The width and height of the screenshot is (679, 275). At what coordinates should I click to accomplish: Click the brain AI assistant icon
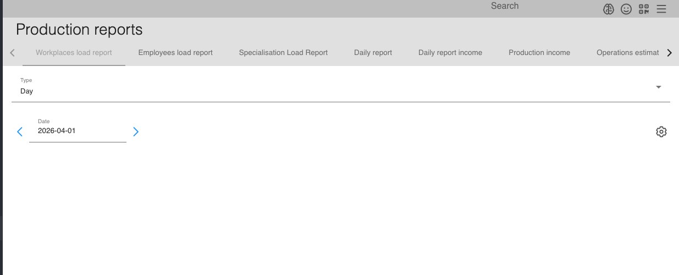[609, 9]
